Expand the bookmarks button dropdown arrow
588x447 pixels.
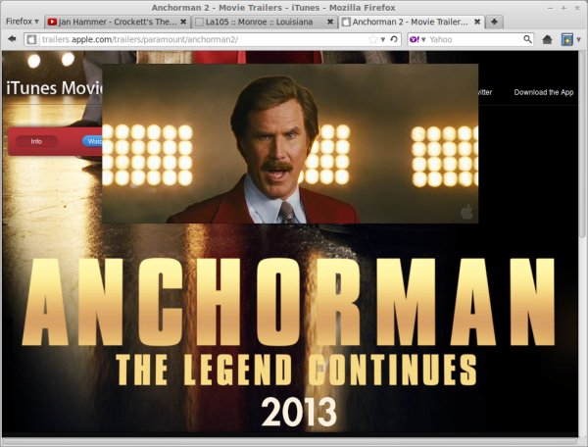click(578, 39)
